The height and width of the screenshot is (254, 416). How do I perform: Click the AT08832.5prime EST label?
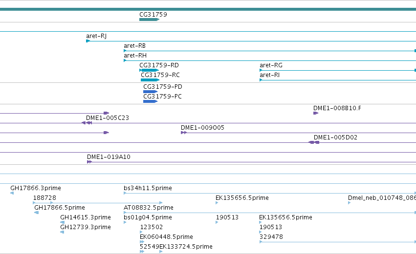point(149,208)
